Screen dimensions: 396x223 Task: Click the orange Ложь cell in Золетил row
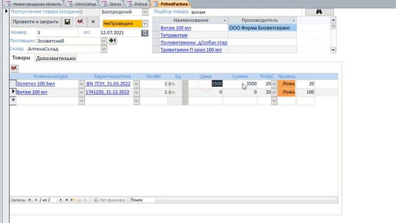(286, 84)
